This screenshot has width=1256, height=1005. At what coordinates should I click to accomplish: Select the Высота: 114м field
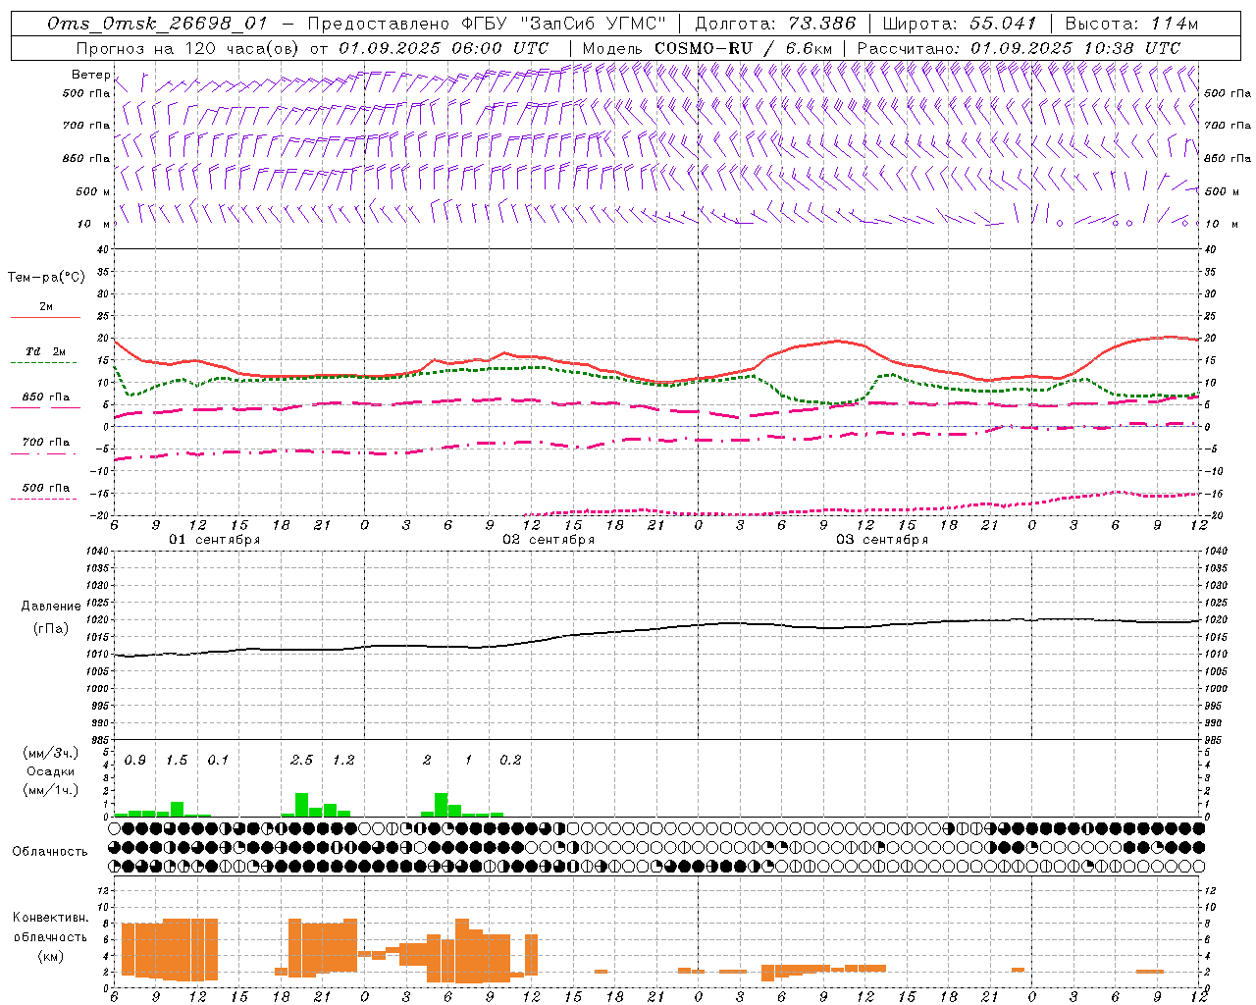point(1130,24)
